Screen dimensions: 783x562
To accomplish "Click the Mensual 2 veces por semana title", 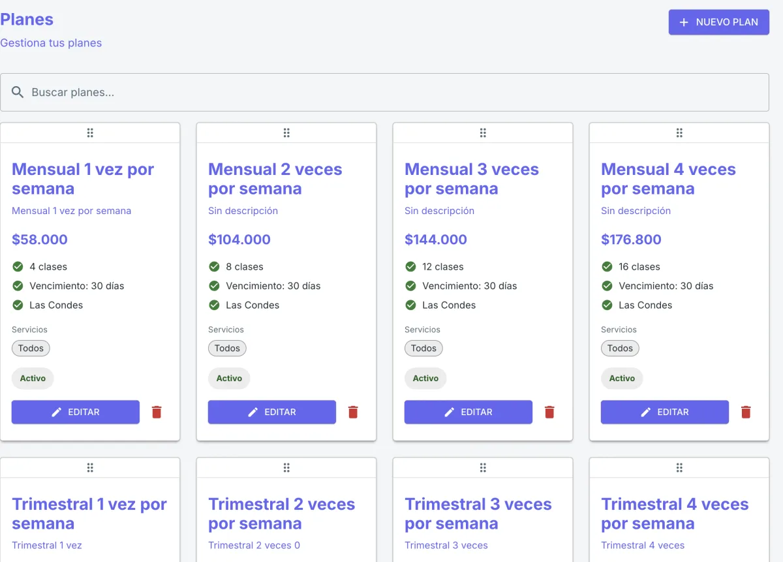I will click(x=275, y=179).
